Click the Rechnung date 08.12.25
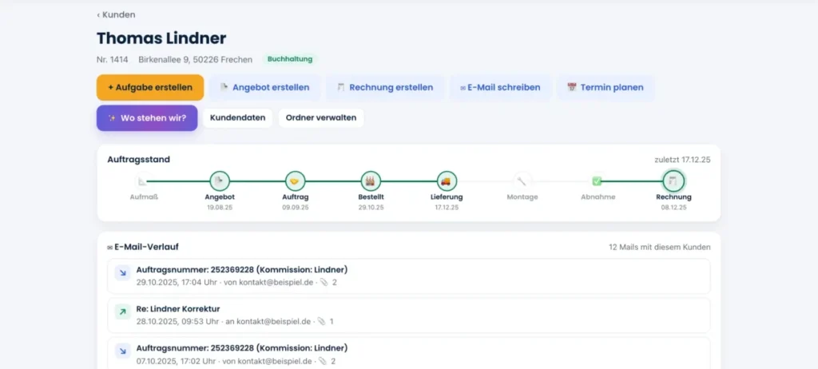Viewport: 818px width, 369px height. coord(673,207)
